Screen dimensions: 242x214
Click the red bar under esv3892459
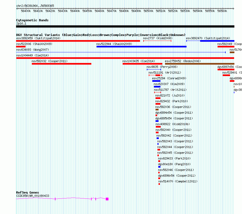click(78, 41)
